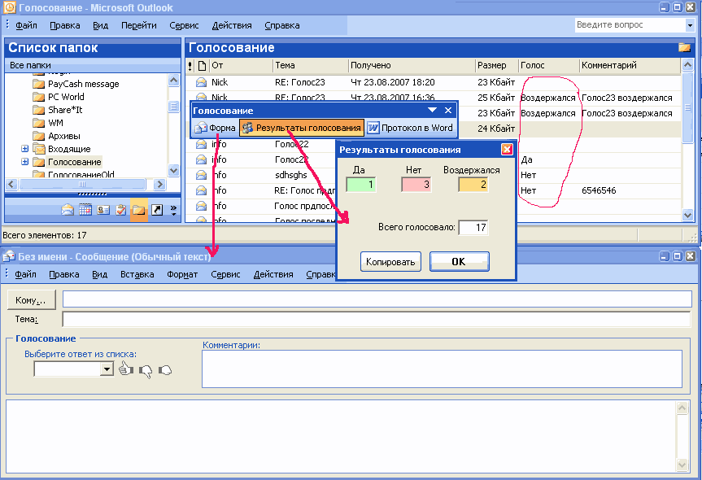702x480 pixels.
Task: Open the Calendar from the navigation pane icons
Action: click(85, 210)
